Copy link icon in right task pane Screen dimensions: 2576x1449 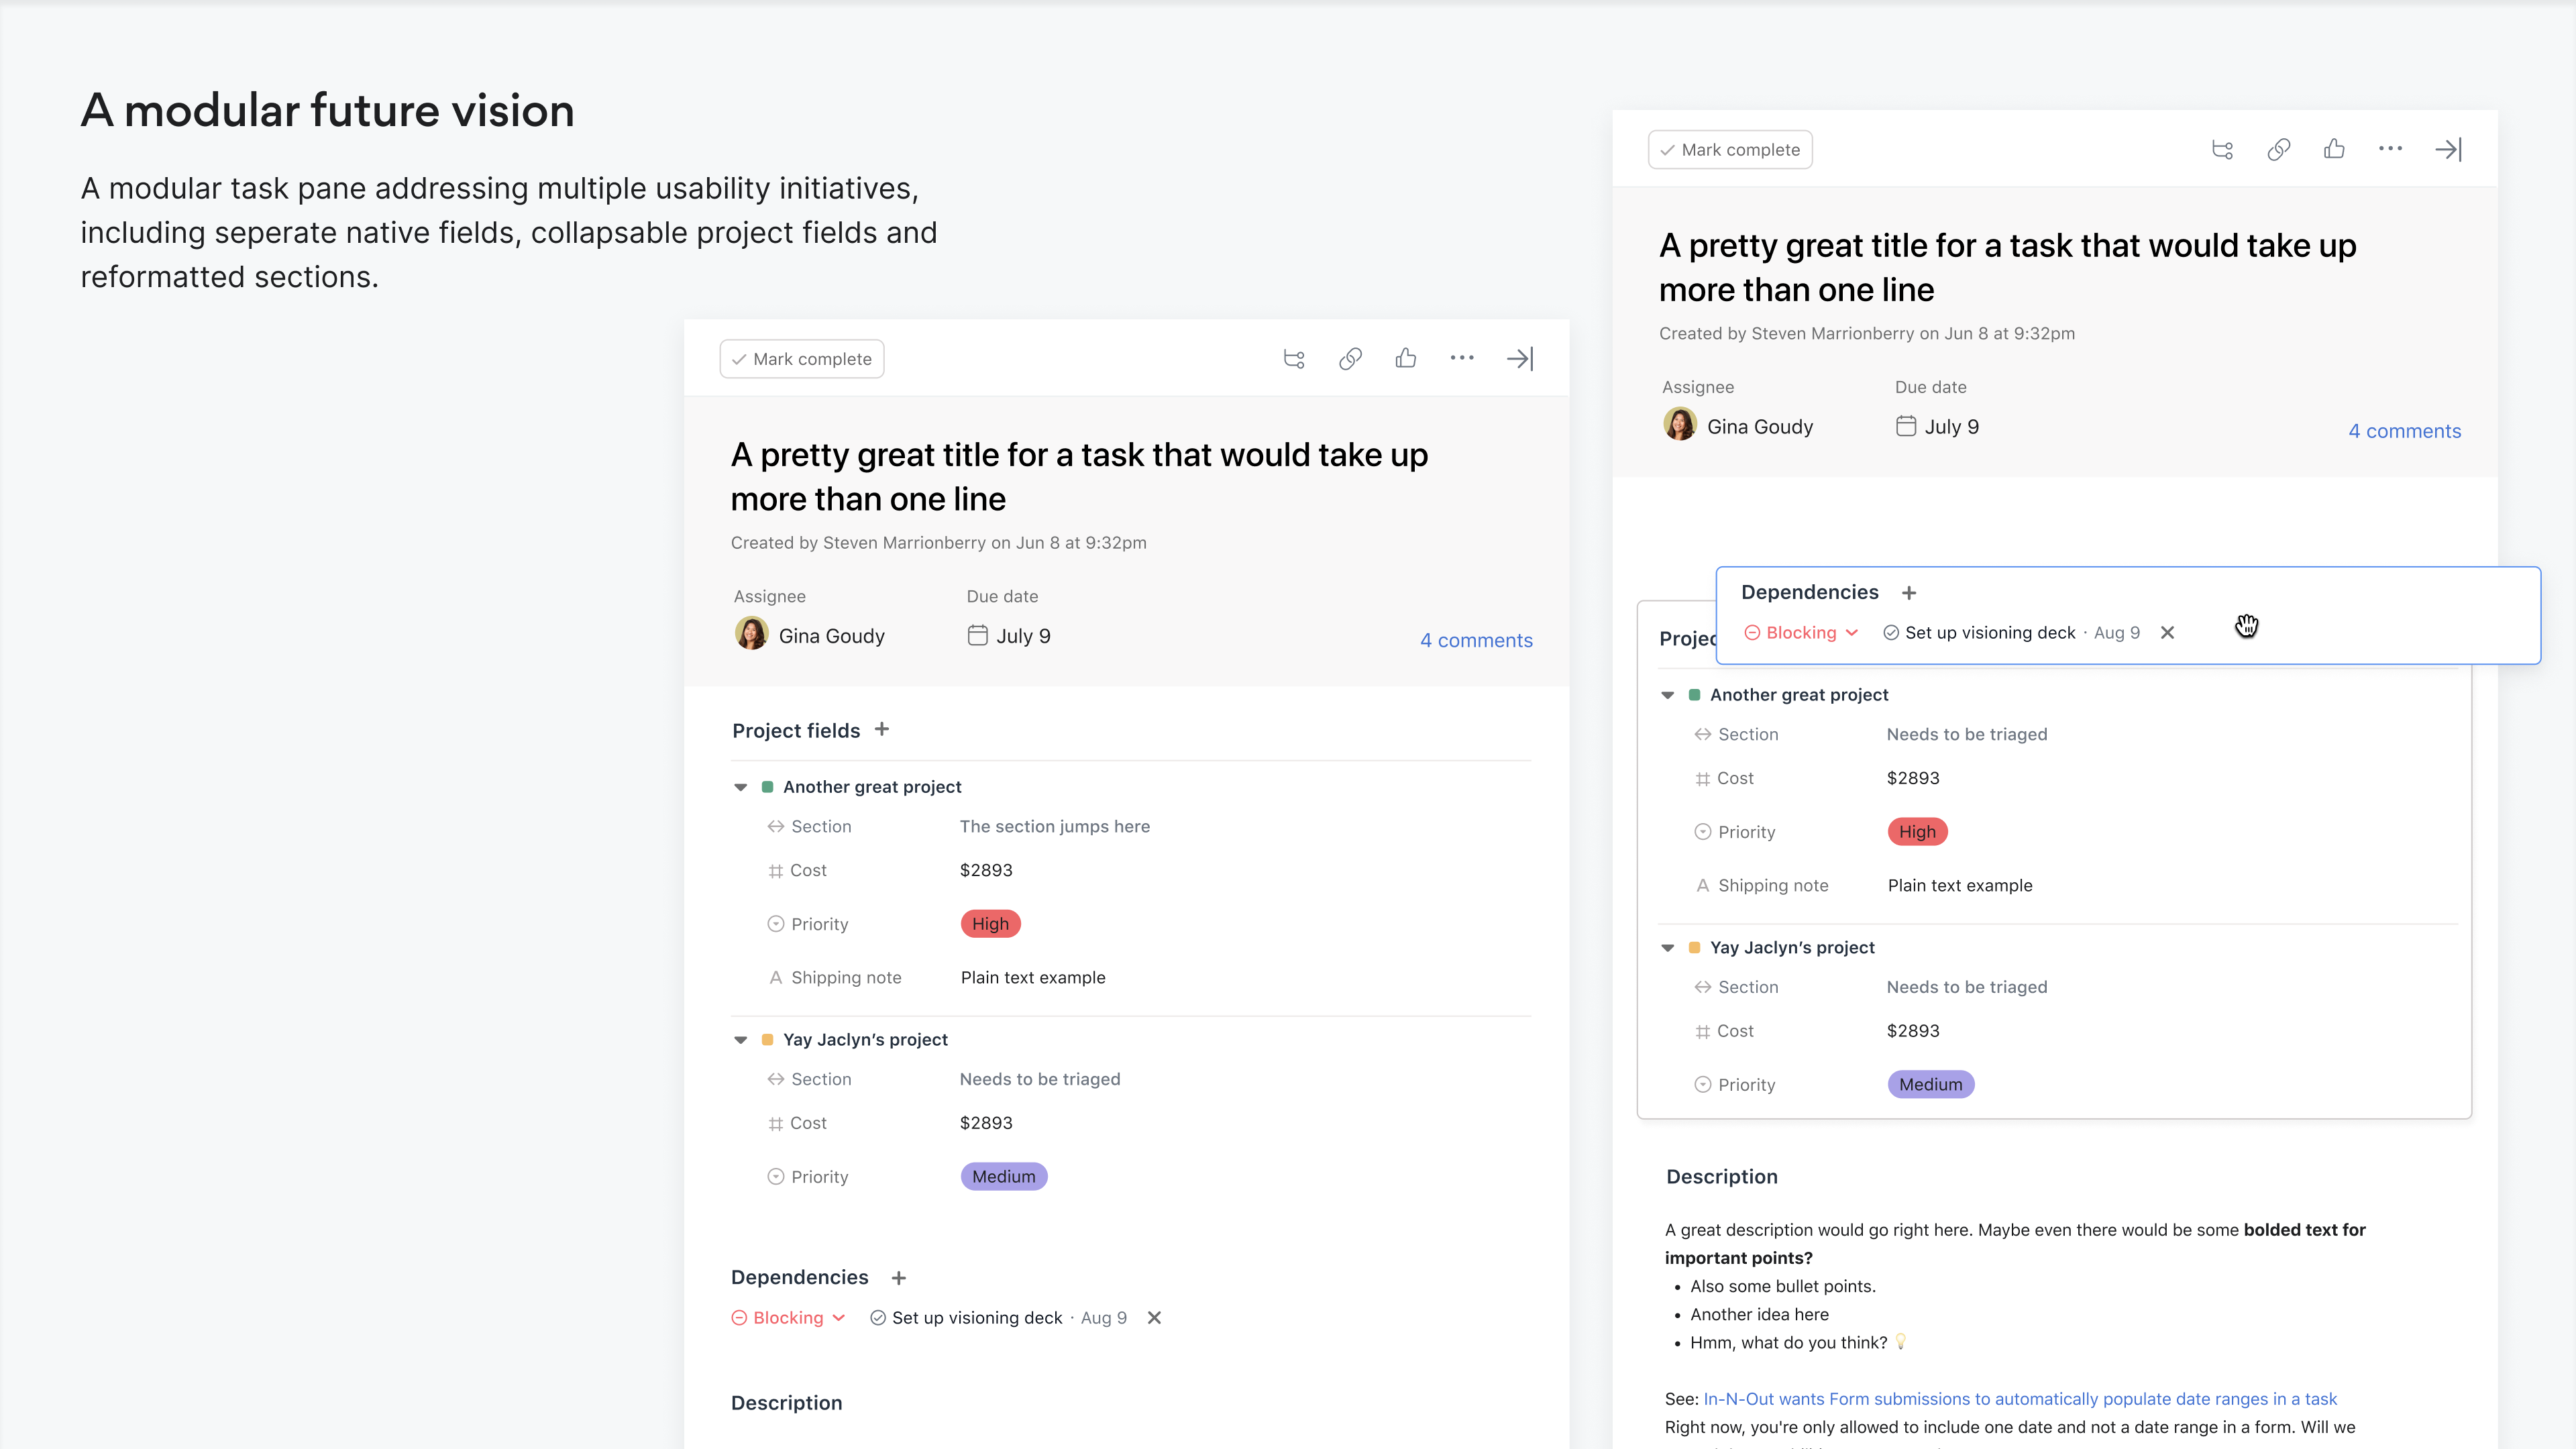2278,150
